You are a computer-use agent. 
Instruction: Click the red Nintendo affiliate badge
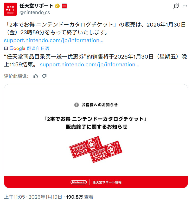(x=64, y=6)
